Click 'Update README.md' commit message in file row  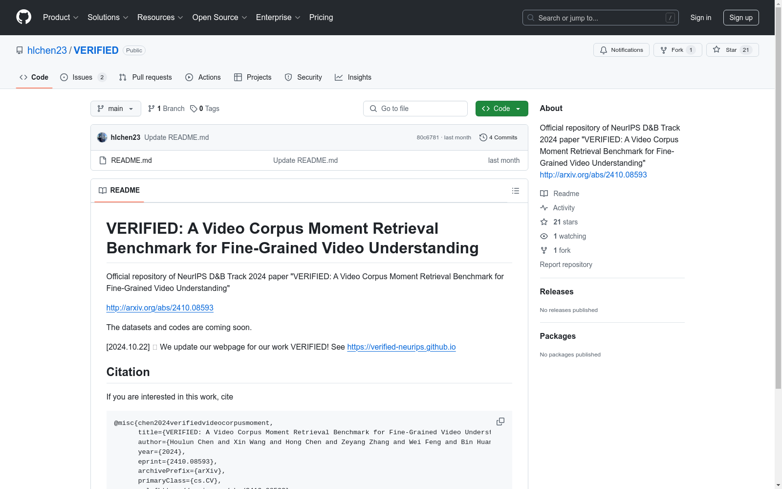pyautogui.click(x=305, y=160)
